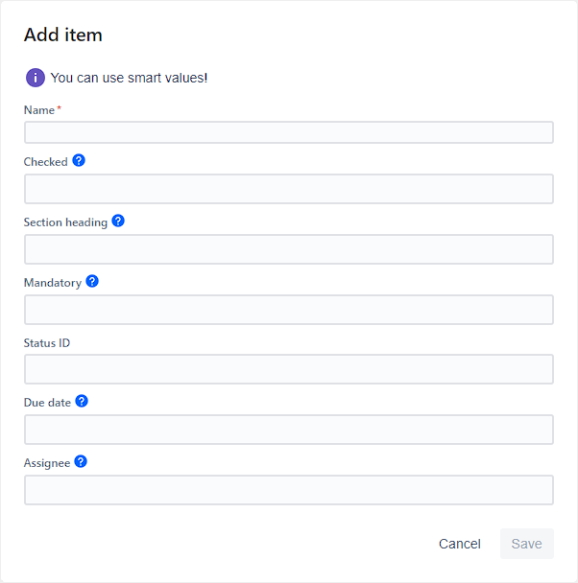
Task: Select the Section heading input box
Action: 288,249
